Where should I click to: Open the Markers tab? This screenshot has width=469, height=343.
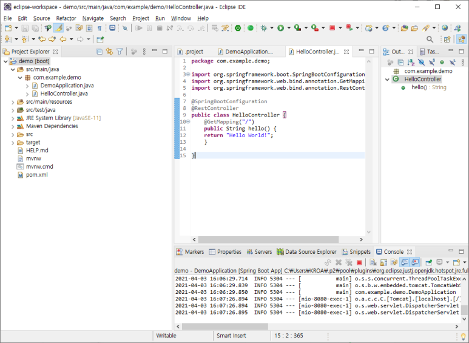(190, 252)
